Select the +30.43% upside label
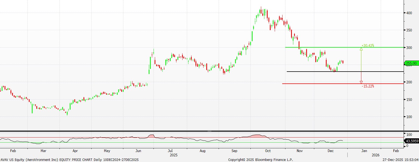 (368, 45)
